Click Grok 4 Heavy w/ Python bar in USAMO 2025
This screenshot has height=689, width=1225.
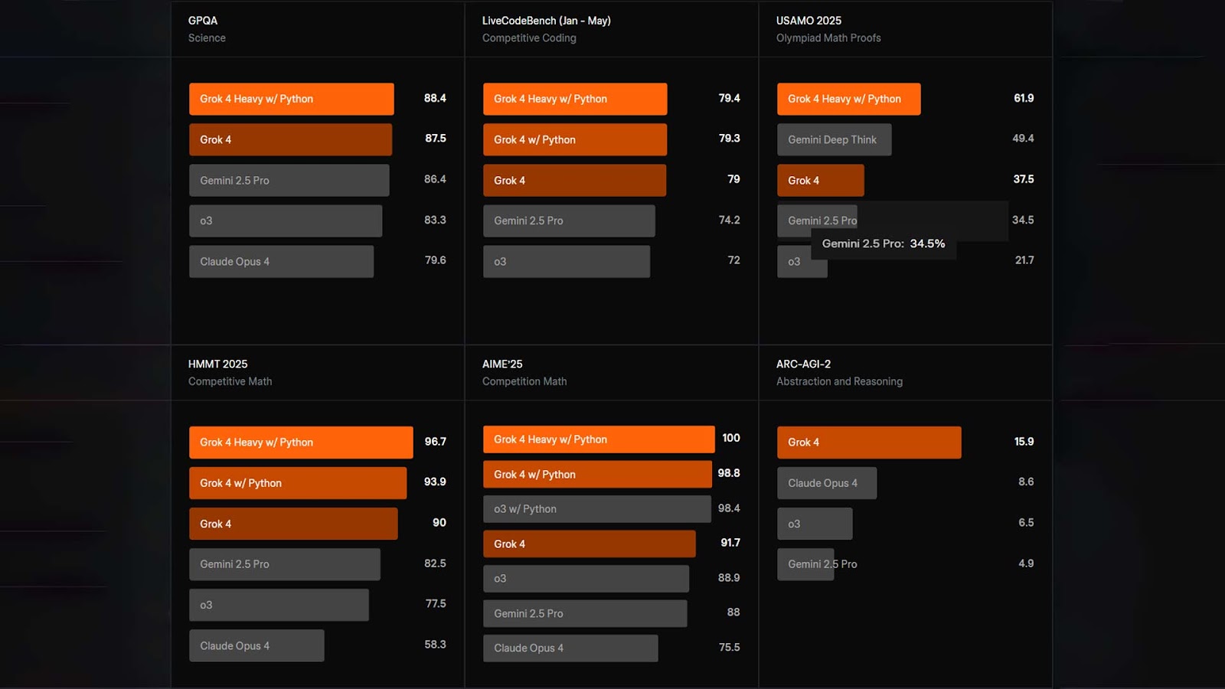tap(849, 99)
